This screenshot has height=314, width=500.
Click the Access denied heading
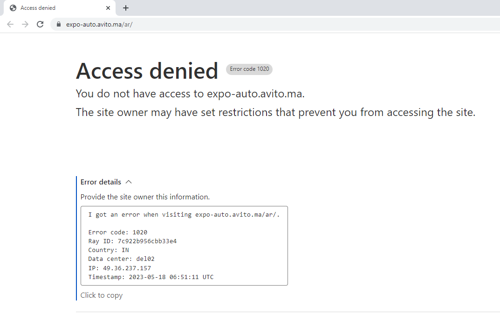point(147,71)
